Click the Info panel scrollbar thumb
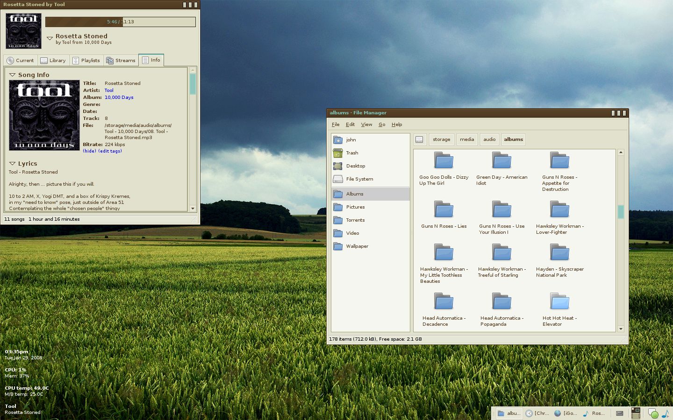The image size is (673, 420). tap(193, 84)
